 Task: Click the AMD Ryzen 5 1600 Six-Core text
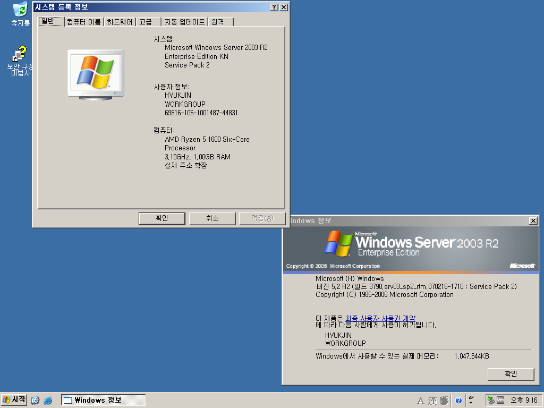207,140
